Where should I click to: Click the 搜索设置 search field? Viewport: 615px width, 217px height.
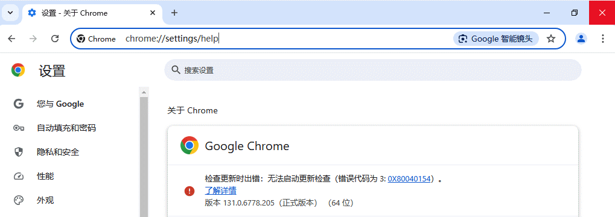tap(372, 70)
